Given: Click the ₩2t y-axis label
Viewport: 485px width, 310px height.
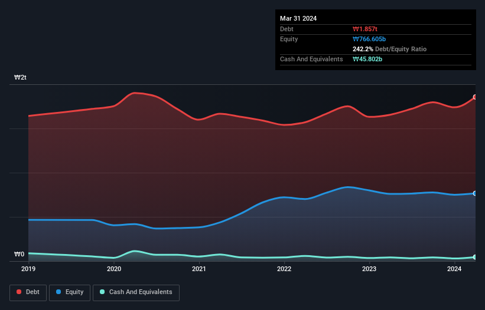Looking at the screenshot, I should point(20,77).
